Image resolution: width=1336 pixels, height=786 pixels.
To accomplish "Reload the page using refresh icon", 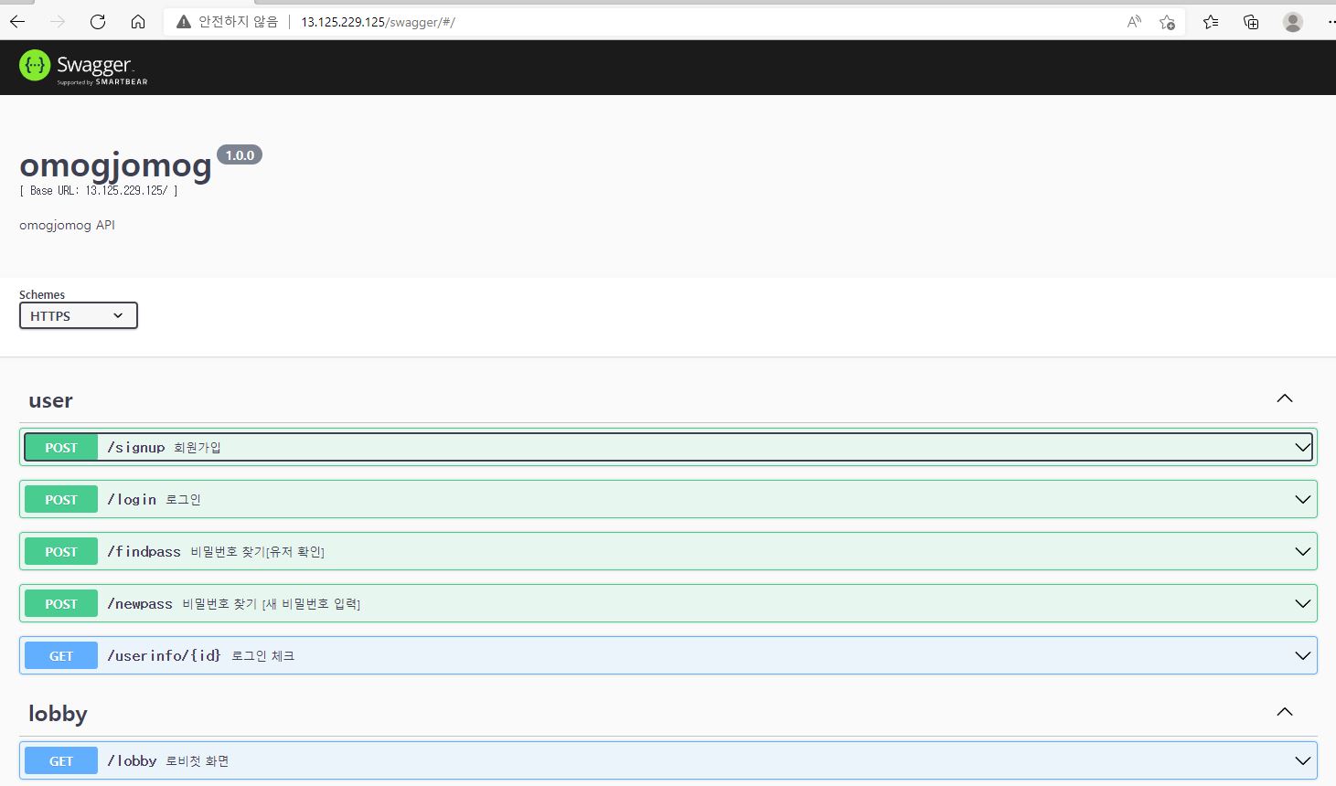I will pyautogui.click(x=98, y=21).
